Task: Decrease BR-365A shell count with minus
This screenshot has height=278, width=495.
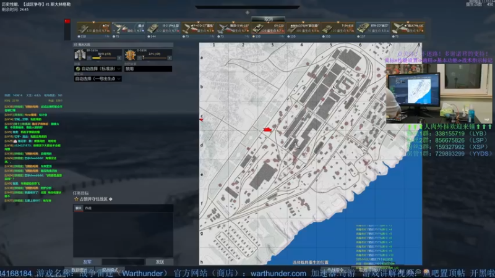Action: (89, 58)
